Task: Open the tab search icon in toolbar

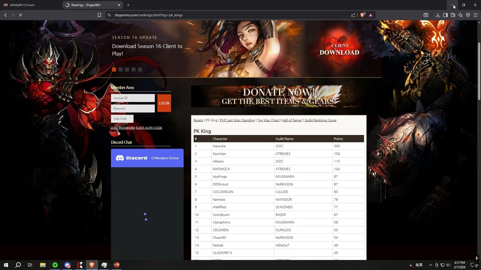Action: 426,15
